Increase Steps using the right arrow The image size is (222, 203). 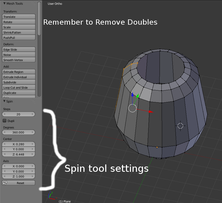[x=33, y=114]
